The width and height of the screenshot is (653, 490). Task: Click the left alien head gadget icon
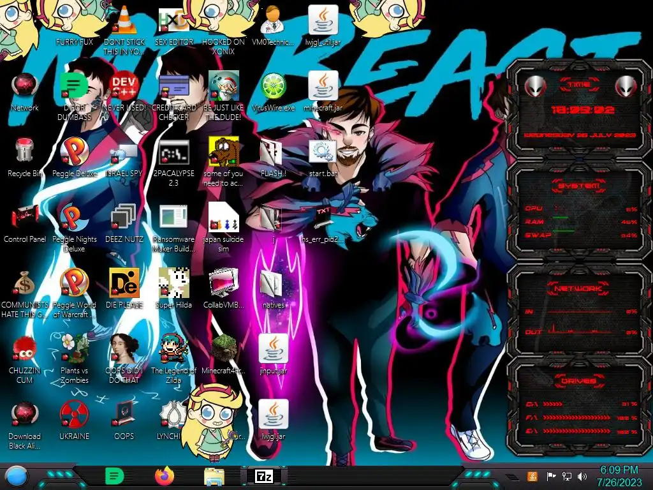point(536,87)
